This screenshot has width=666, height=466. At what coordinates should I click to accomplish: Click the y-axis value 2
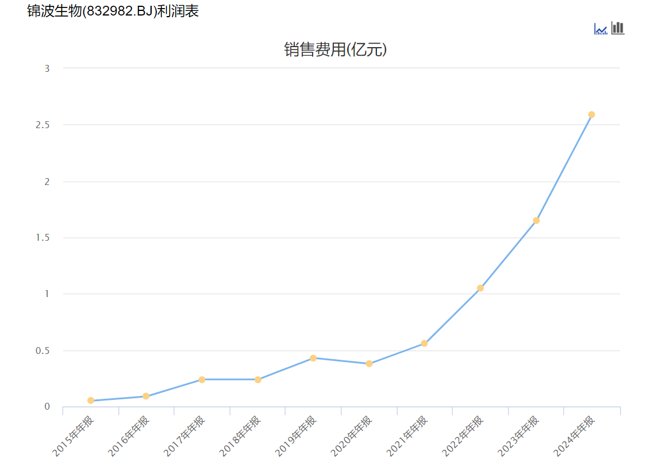click(x=47, y=182)
